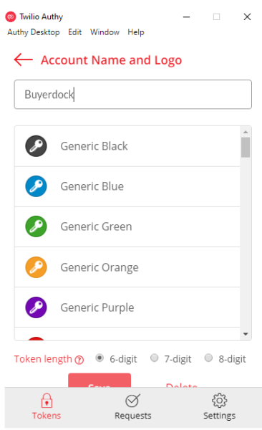Open the Authy Desktop menu
262x430 pixels.
click(x=34, y=32)
